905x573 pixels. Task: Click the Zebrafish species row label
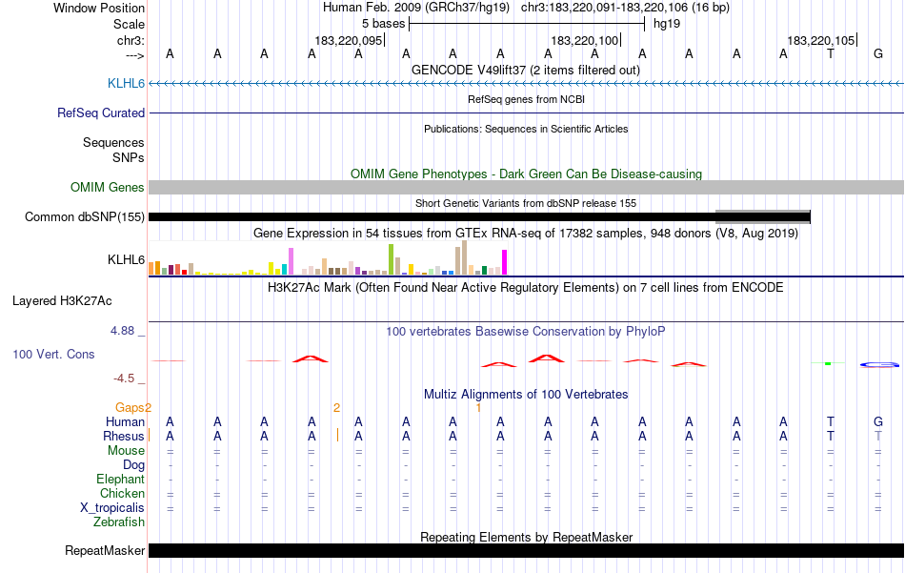coord(119,522)
